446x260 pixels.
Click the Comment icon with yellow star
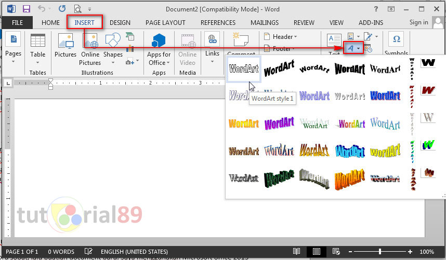(x=241, y=40)
